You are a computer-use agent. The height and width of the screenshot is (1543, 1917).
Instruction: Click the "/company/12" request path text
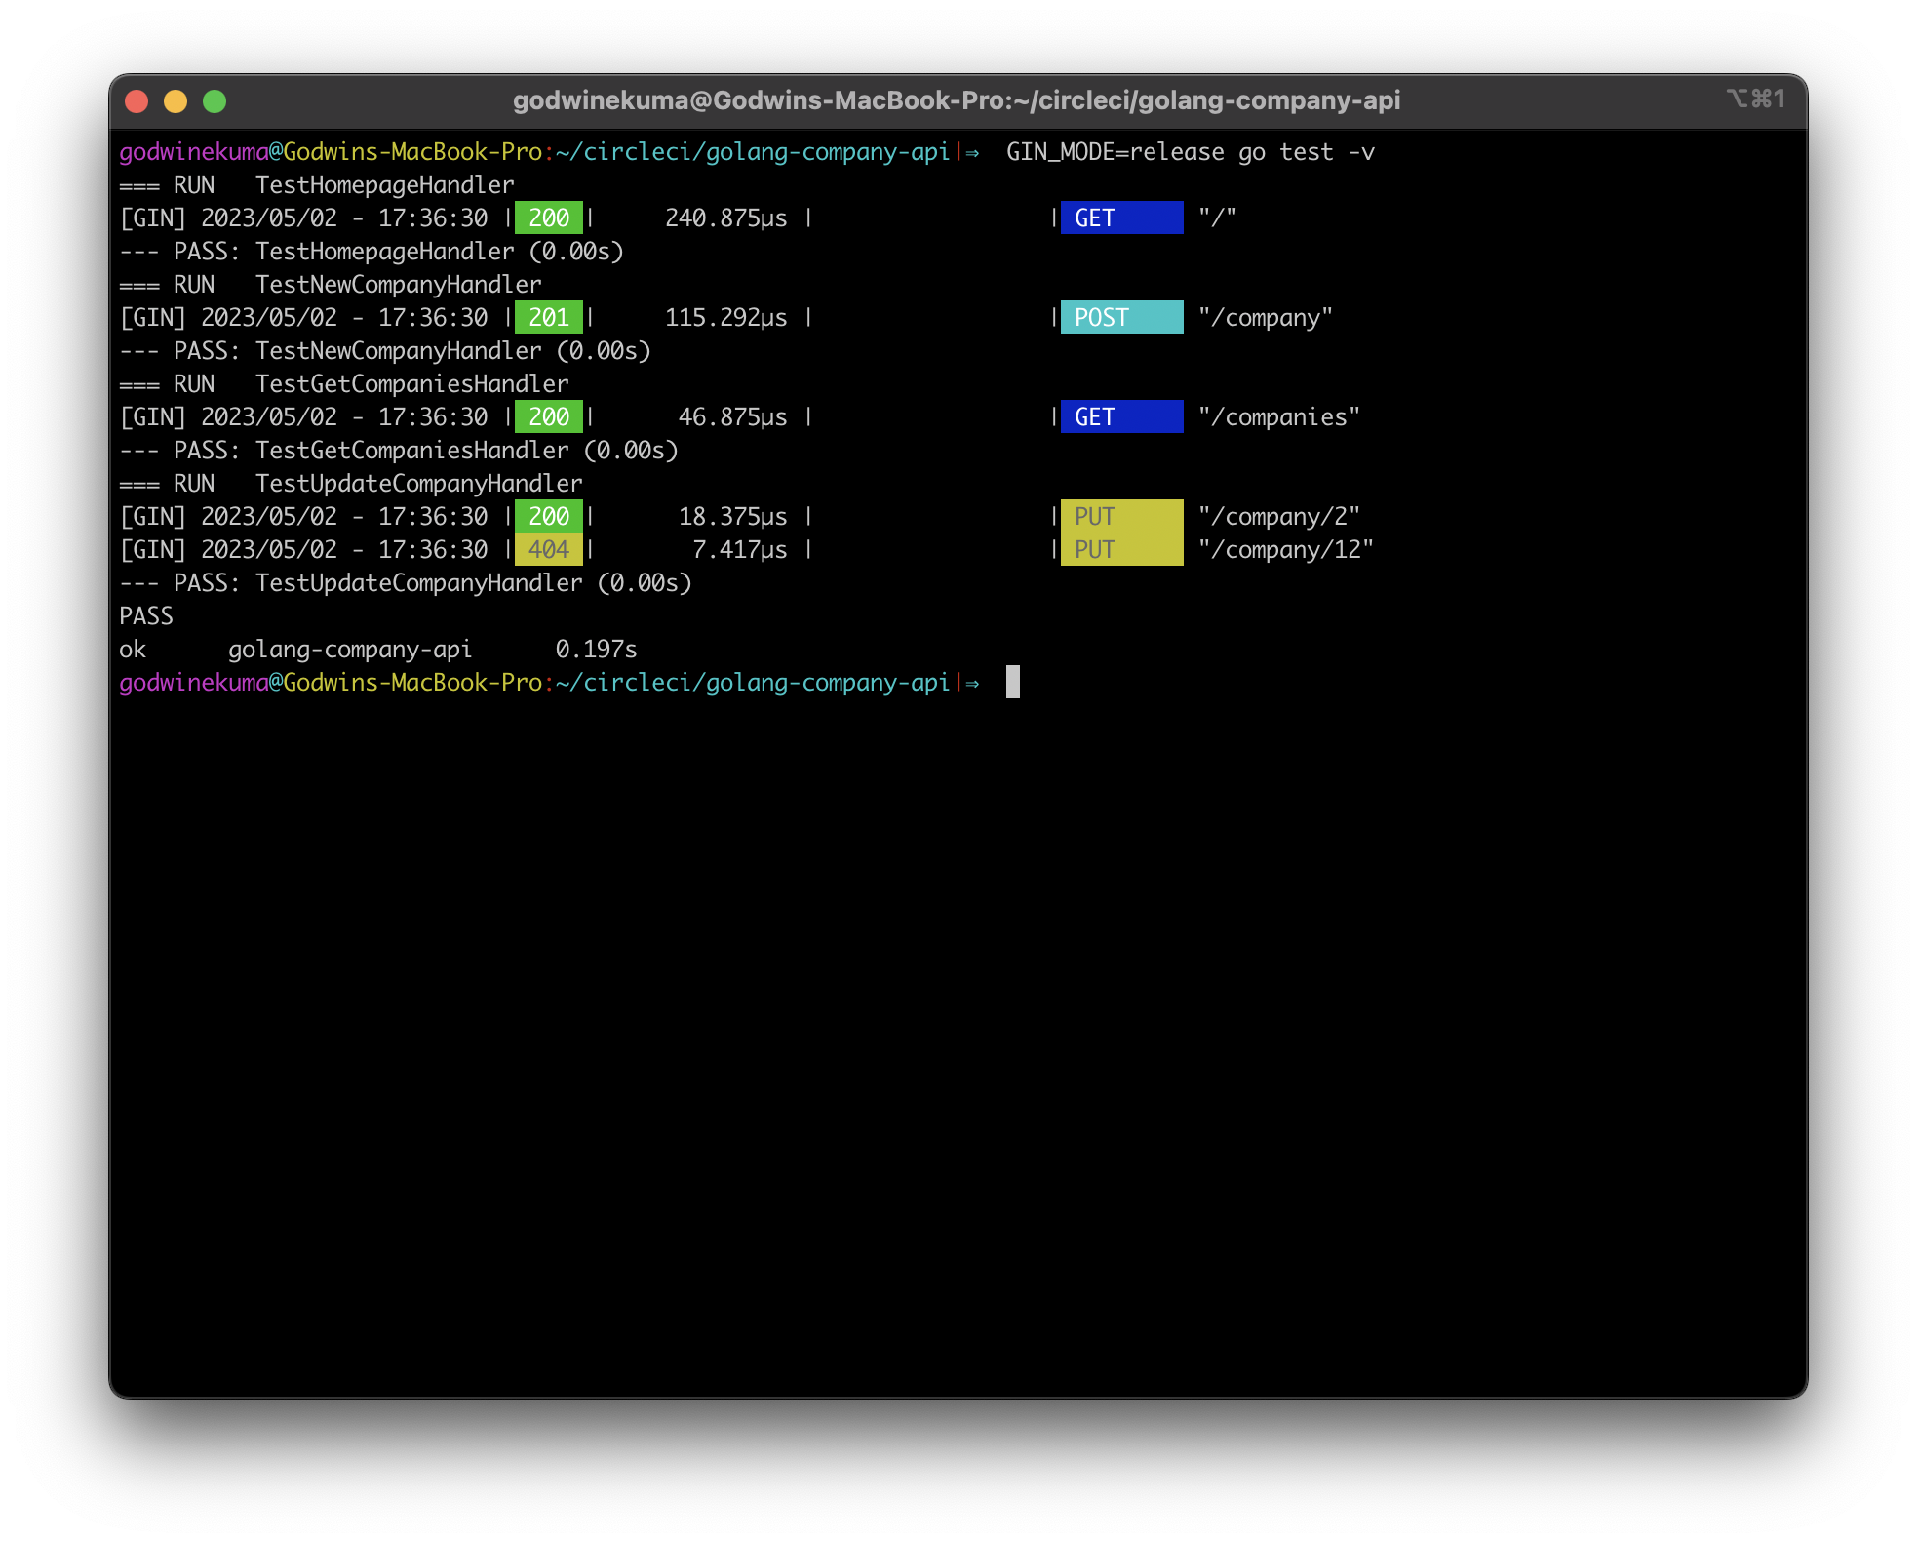click(x=1285, y=549)
